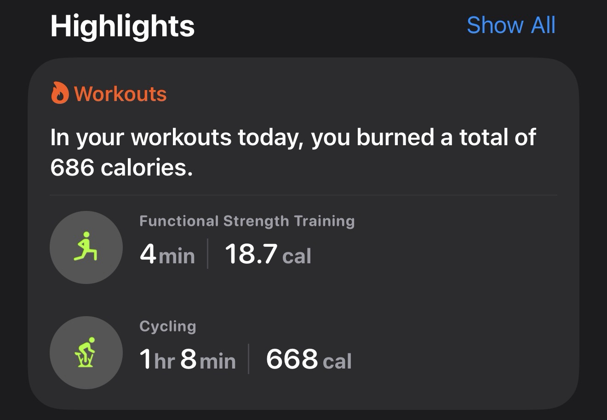The height and width of the screenshot is (420, 607).
Task: Tap empty space right of 18.7 cal
Action: (437, 254)
